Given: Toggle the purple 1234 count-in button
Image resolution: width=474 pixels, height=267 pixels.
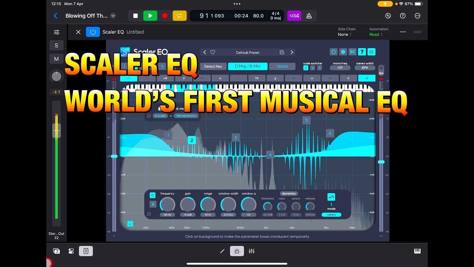Looking at the screenshot, I should pyautogui.click(x=294, y=16).
